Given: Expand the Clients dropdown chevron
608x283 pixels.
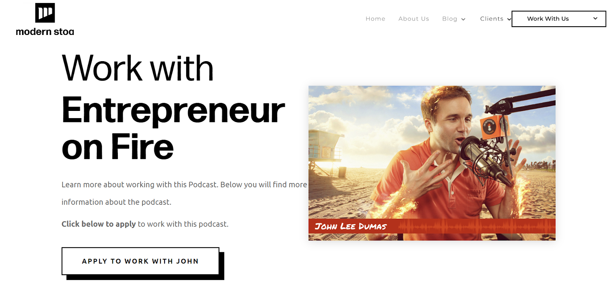Looking at the screenshot, I should [x=509, y=19].
